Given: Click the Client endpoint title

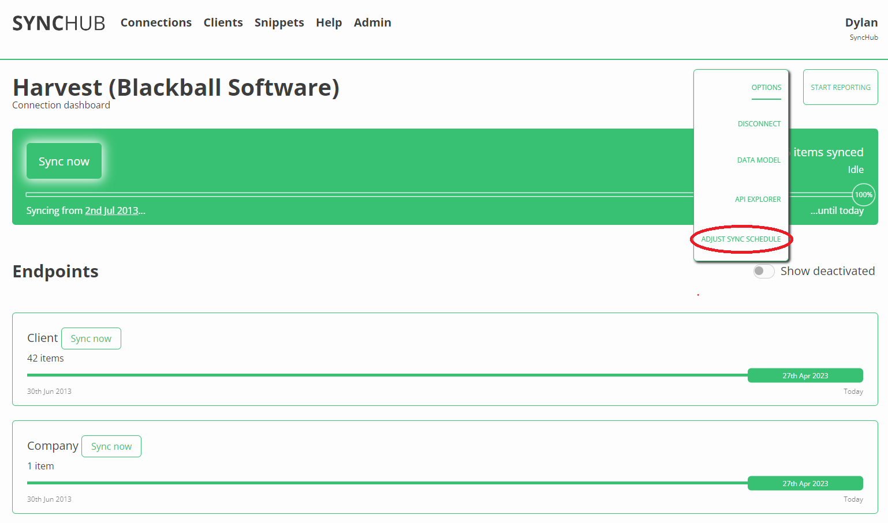Looking at the screenshot, I should tap(42, 338).
